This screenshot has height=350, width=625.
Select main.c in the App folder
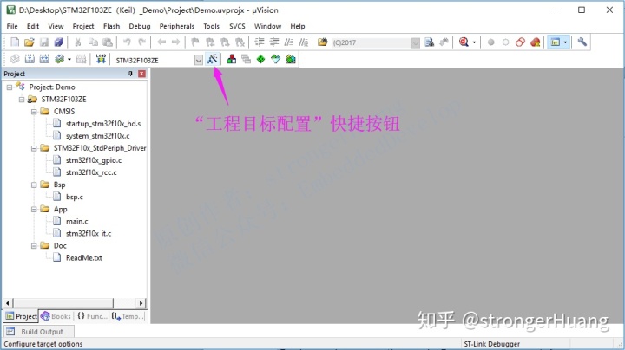click(77, 221)
